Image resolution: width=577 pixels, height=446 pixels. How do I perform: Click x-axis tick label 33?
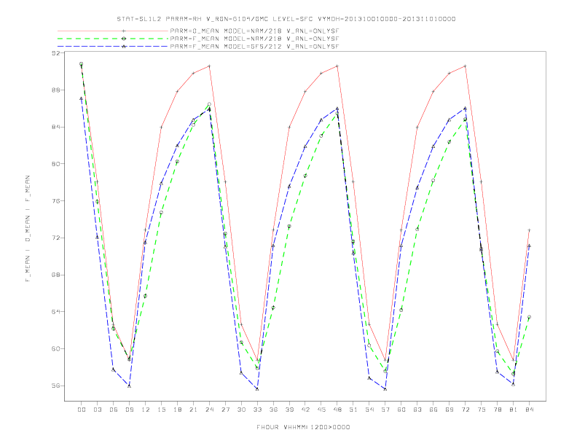[x=257, y=410]
